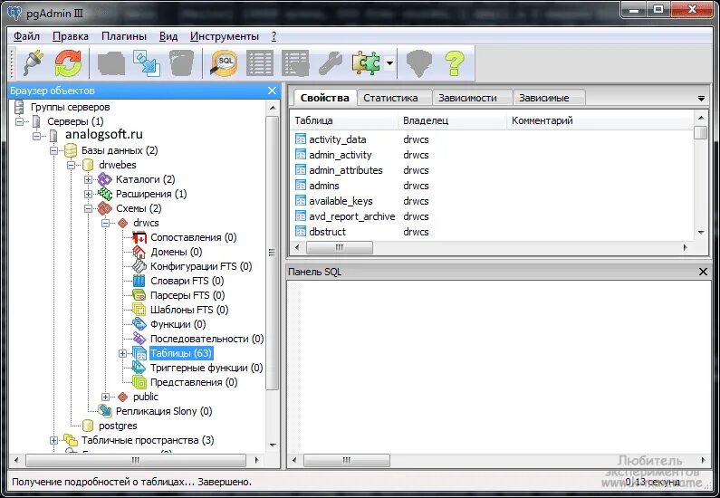
Task: Click the Триггерные функции (0) icon
Action: coord(139,368)
